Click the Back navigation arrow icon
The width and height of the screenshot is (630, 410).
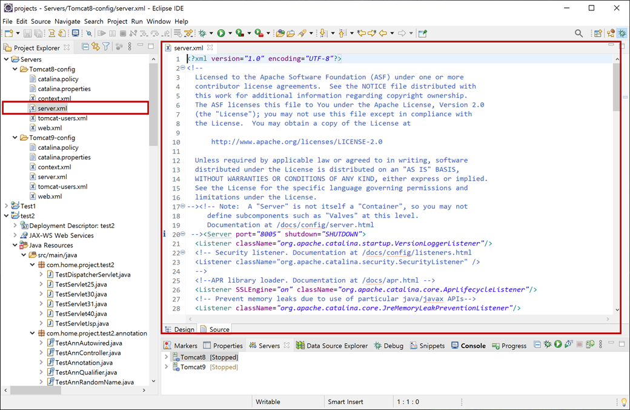click(x=383, y=33)
